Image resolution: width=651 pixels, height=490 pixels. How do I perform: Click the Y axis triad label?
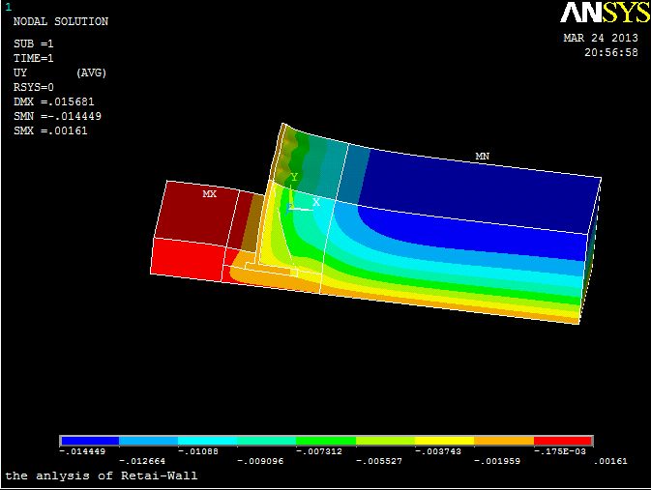click(x=294, y=177)
